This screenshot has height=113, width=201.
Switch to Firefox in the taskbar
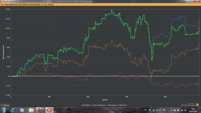coord(40,110)
